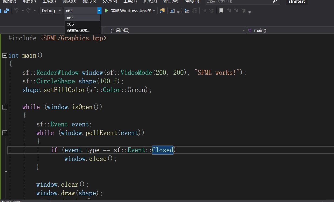This screenshot has height=202, width=334.
Task: Select x64 in the platform list
Action: click(83, 18)
